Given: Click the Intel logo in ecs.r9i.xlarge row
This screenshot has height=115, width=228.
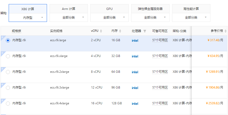Looking at the screenshot, I should pos(135,56).
